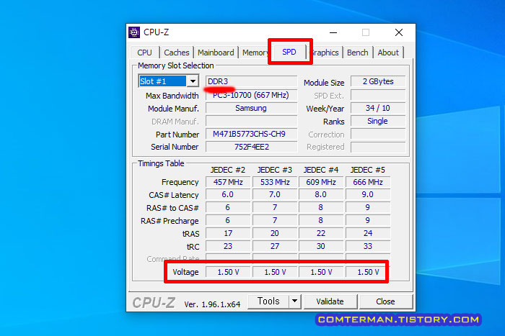Click the JEDEC #2 voltage 1.50 V cell
This screenshot has width=505, height=336.
click(228, 272)
